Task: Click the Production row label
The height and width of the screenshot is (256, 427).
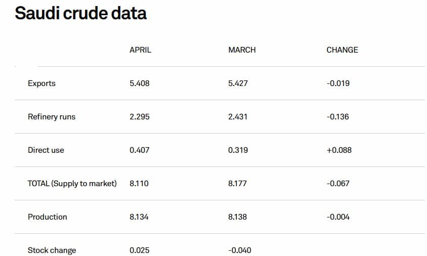Action: [x=48, y=217]
